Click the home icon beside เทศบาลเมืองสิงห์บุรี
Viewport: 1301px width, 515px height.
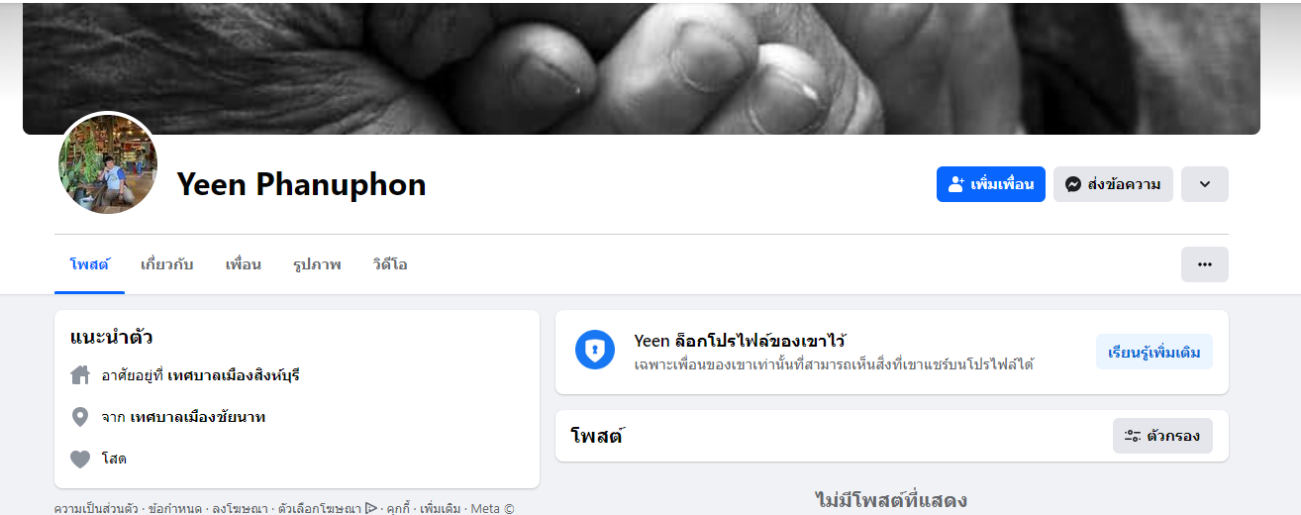(x=80, y=375)
